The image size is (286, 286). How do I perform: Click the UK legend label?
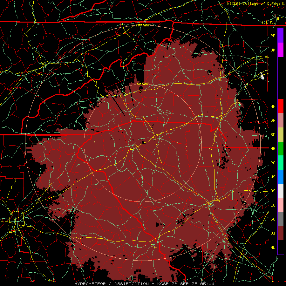pyautogui.click(x=273, y=50)
